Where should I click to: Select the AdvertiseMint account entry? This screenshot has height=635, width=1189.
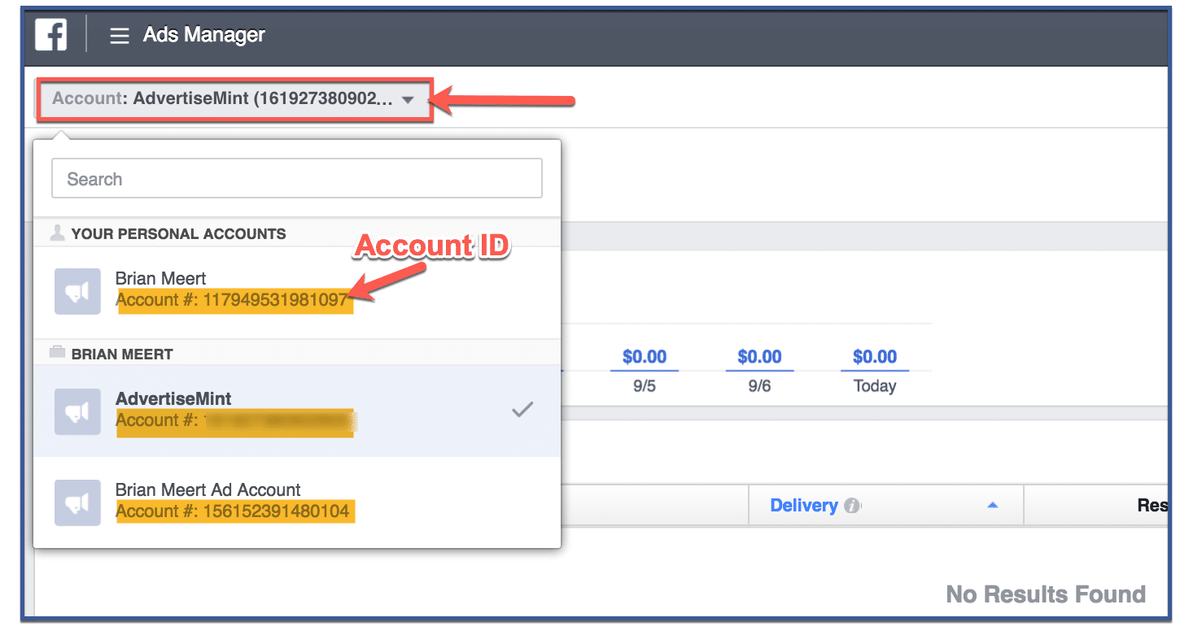(297, 411)
